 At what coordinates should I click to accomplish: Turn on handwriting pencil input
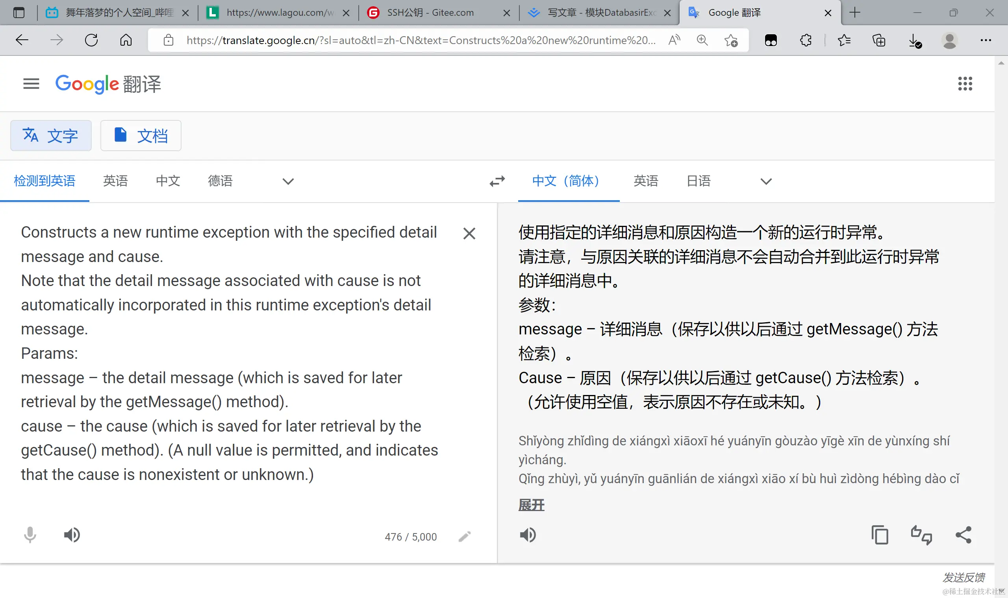(x=465, y=536)
